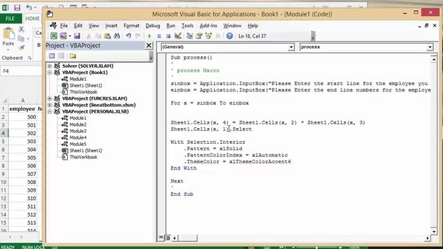443x249 pixels.
Task: Switch to Full Module View button
Action: 168,238
